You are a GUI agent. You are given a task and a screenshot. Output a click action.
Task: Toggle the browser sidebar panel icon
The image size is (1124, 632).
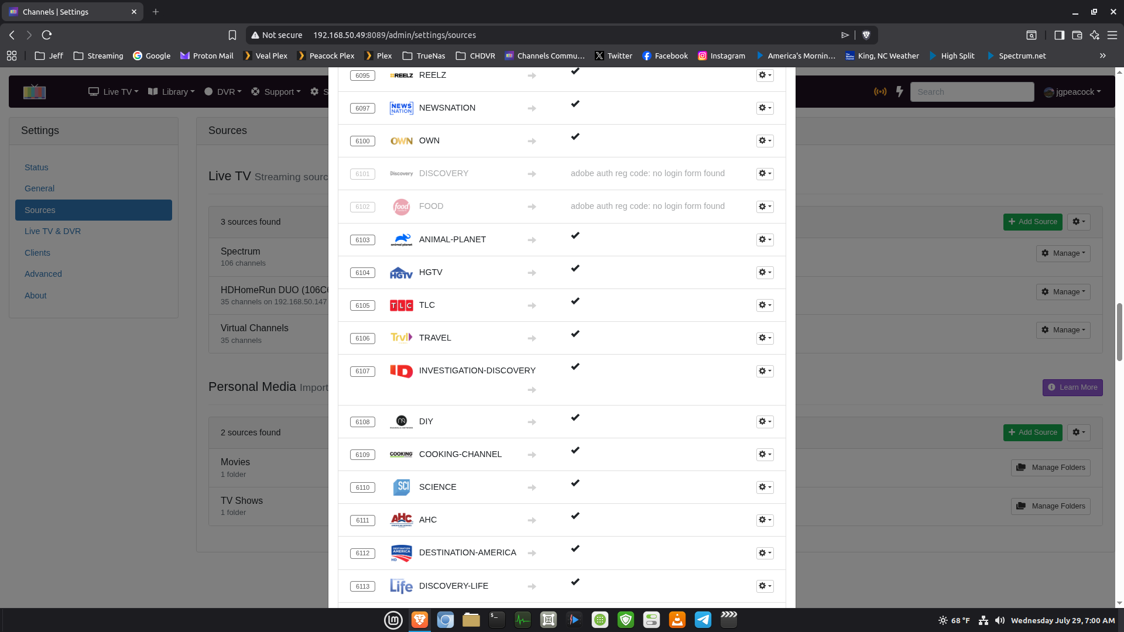[x=1059, y=35]
